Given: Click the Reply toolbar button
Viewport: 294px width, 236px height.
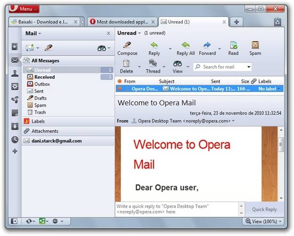Looking at the screenshot, I should (154, 49).
